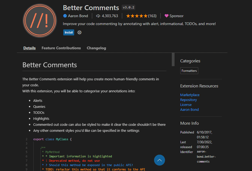The height and width of the screenshot is (171, 252).
Task: Click the TODOs bullet item
Action: 39,113
